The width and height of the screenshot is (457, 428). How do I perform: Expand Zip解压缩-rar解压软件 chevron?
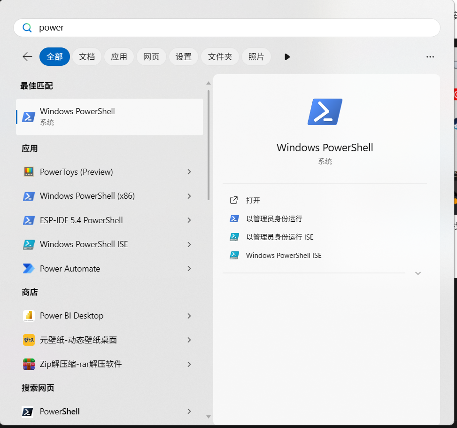(x=189, y=365)
